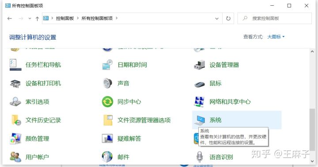Click the 任务栏和导航 link text
The width and height of the screenshot is (318, 167).
[43, 65]
